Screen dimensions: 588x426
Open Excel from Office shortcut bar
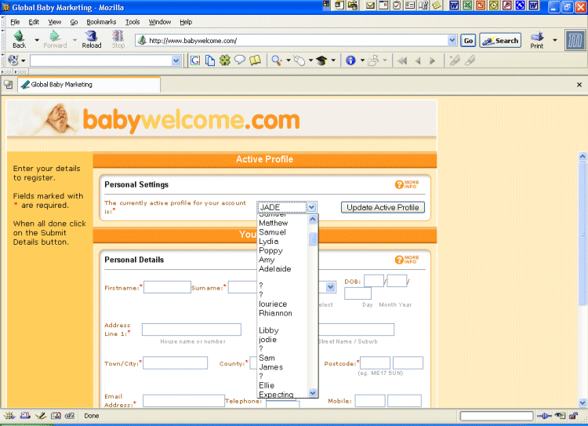point(467,5)
